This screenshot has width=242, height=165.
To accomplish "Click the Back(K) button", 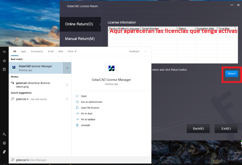I will coord(198,129).
